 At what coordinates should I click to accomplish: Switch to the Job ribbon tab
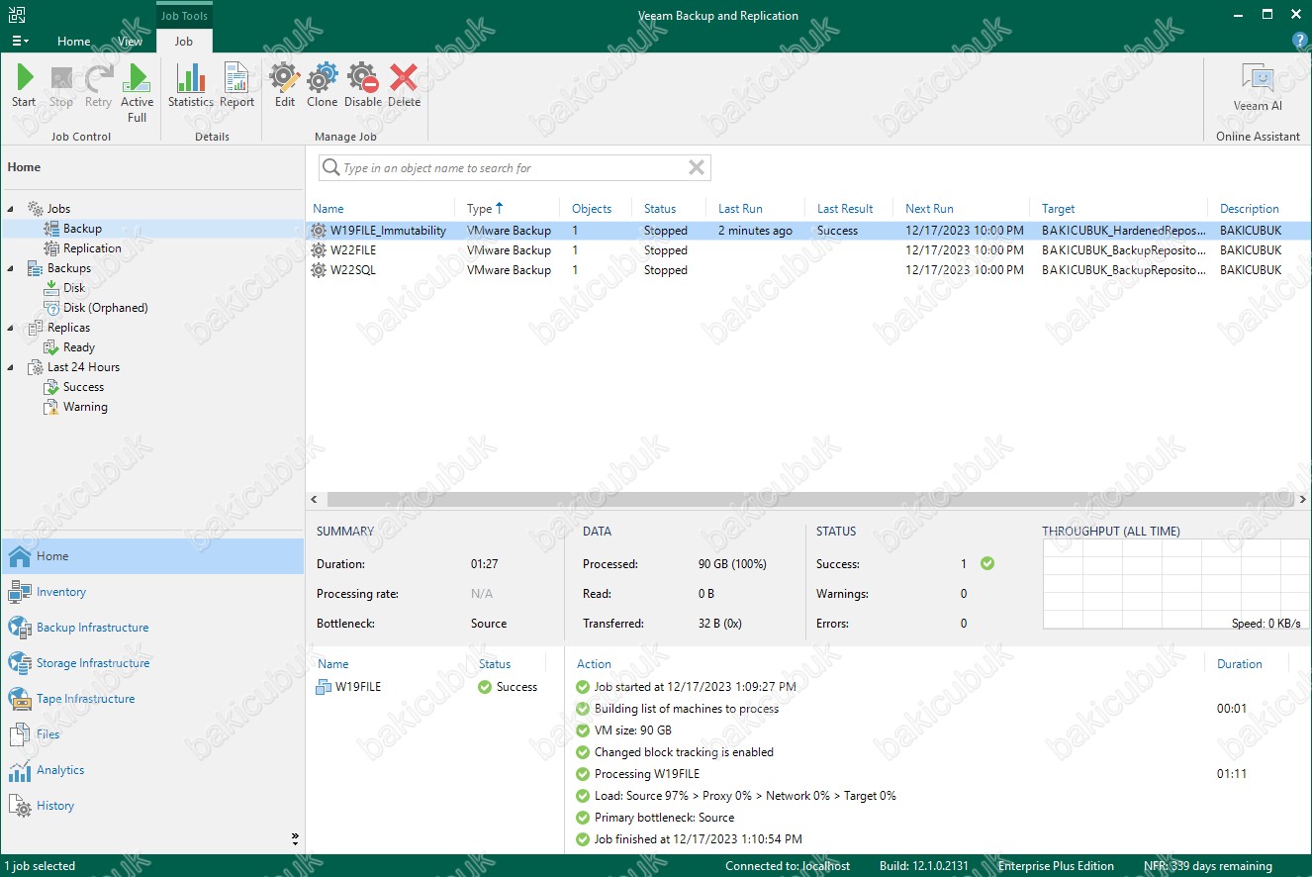pyautogui.click(x=184, y=42)
